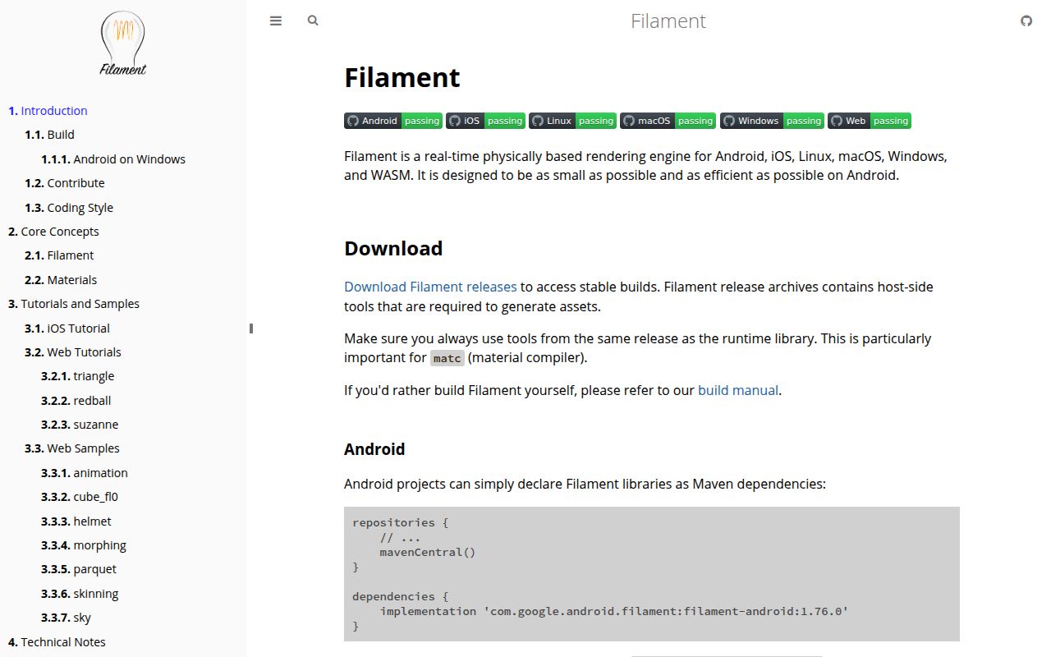Open the 1.3. Coding Style chapter
Image resolution: width=1051 pixels, height=657 pixels.
click(69, 208)
